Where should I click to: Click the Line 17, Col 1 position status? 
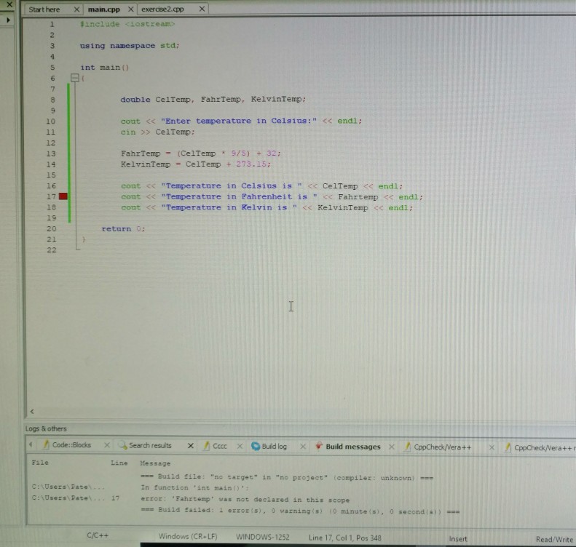click(x=345, y=538)
